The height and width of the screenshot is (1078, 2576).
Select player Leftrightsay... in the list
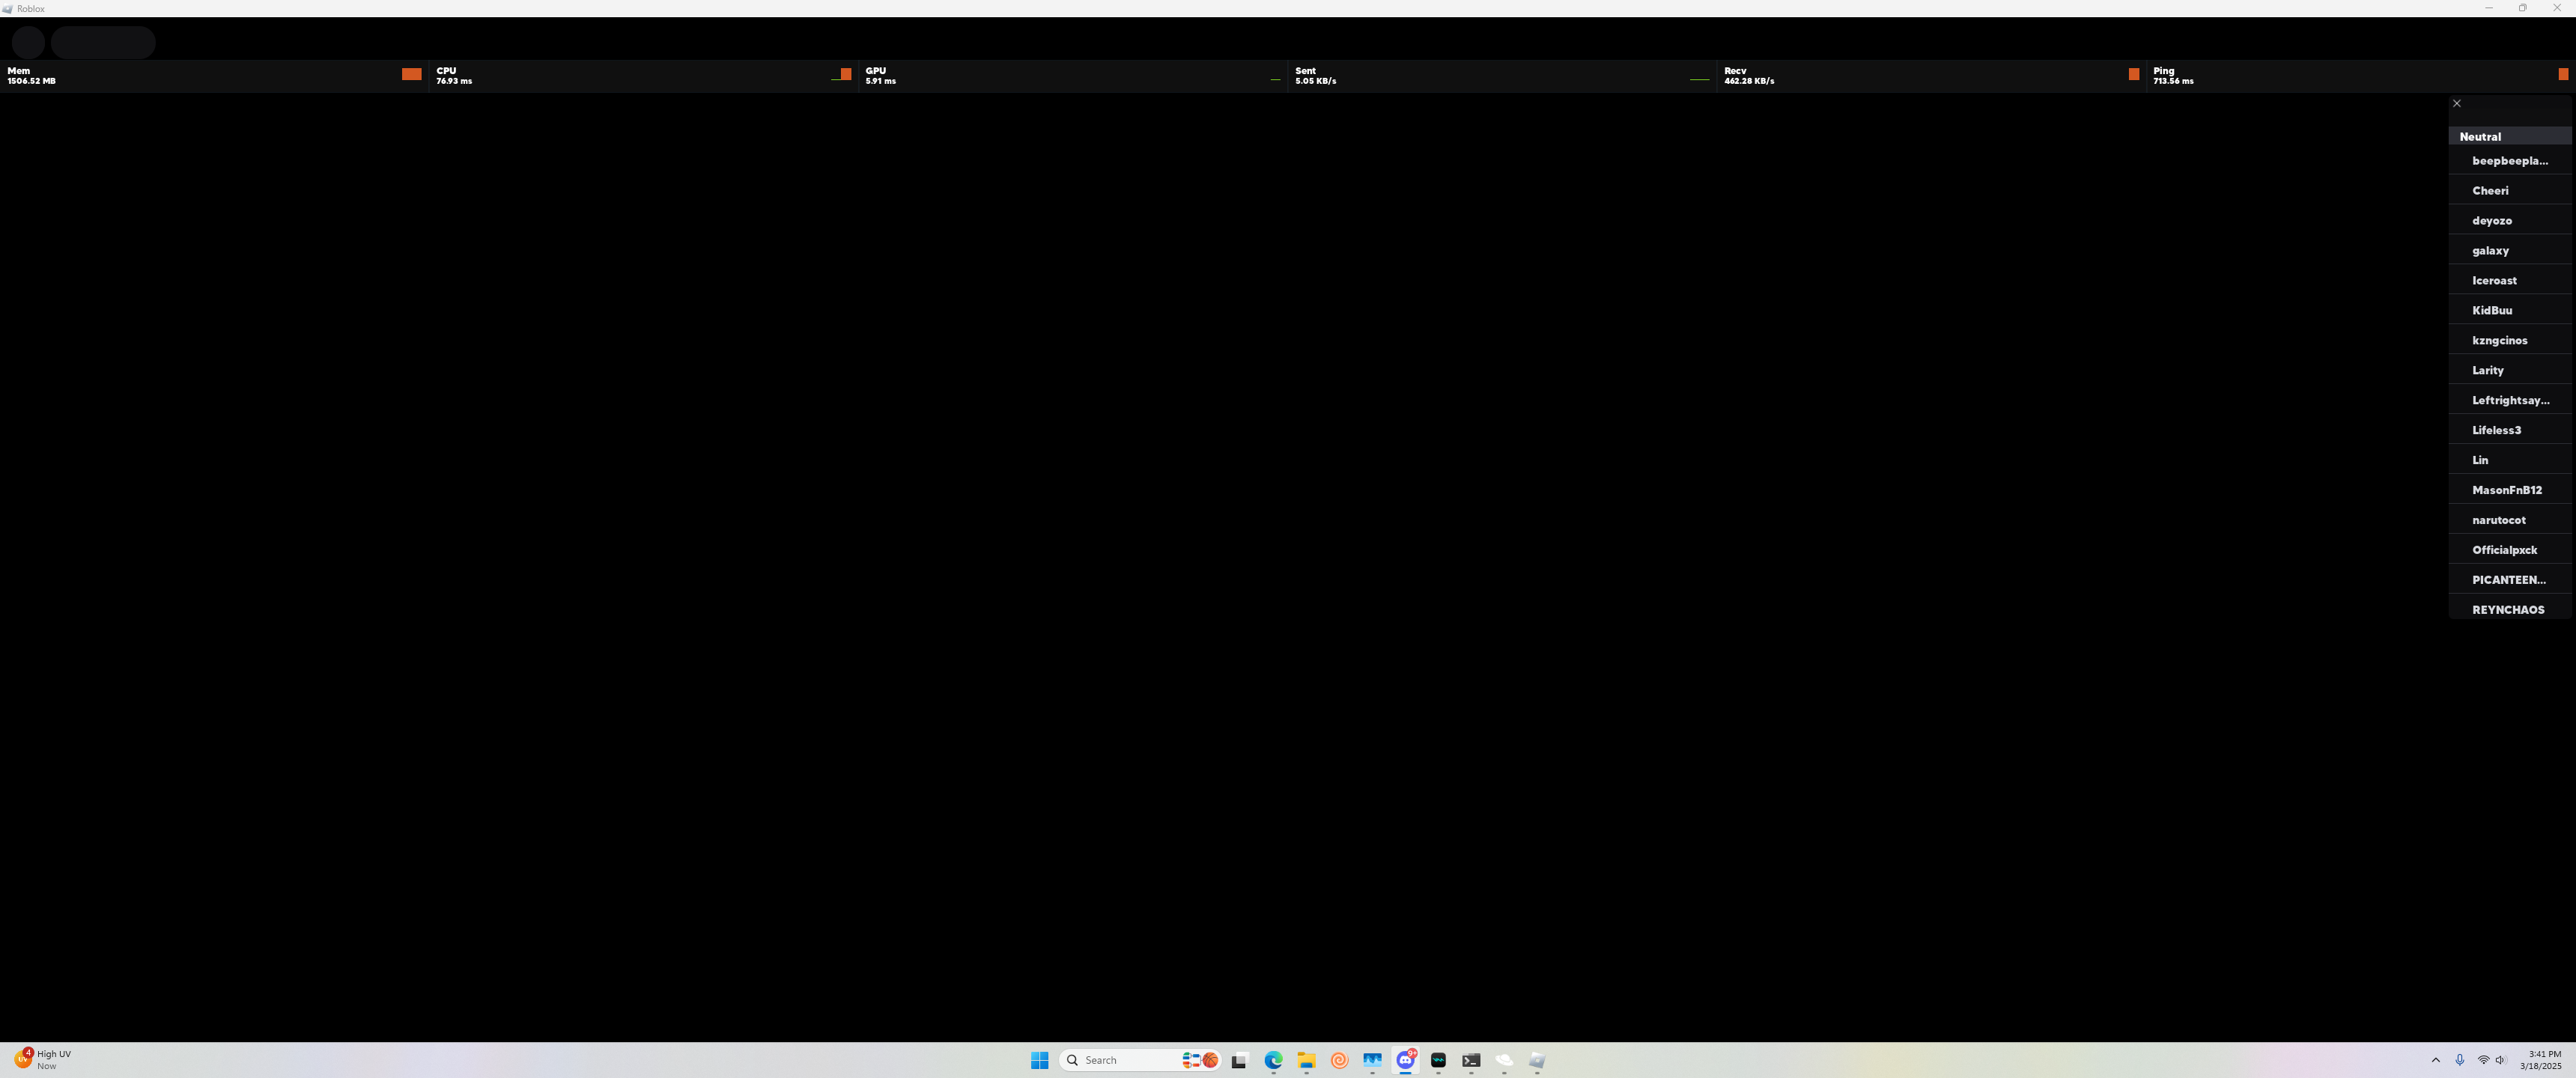point(2509,401)
